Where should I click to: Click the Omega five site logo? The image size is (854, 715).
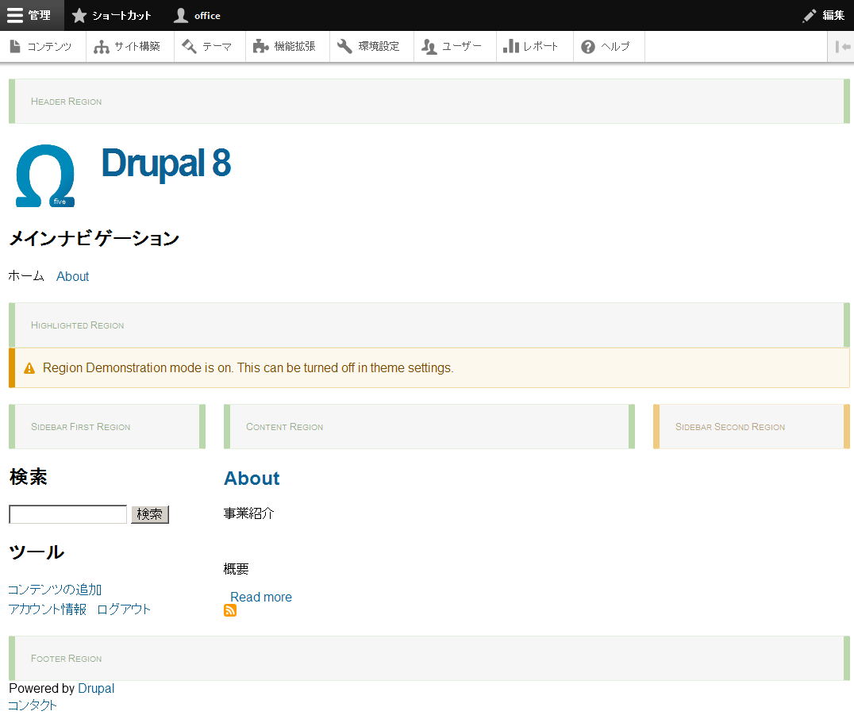45,176
